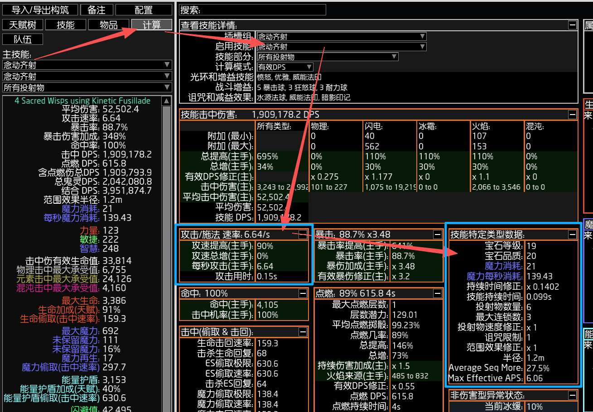Viewport: 593px width, 412px height.
Task: Collapse the 技能击中伤害 section
Action: click(x=573, y=115)
